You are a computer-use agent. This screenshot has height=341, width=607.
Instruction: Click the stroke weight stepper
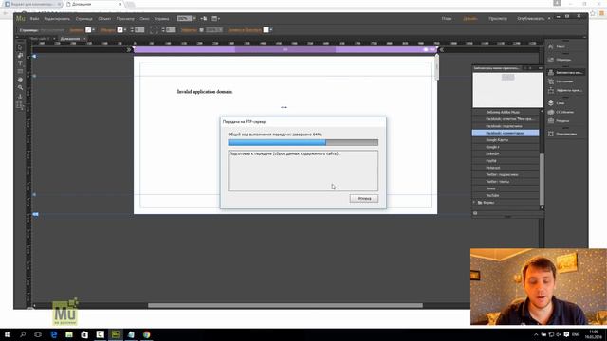132,29
